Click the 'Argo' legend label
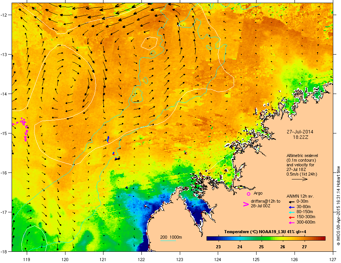Image resolution: width=341 pixels, height=263 pixels. pyautogui.click(x=258, y=193)
